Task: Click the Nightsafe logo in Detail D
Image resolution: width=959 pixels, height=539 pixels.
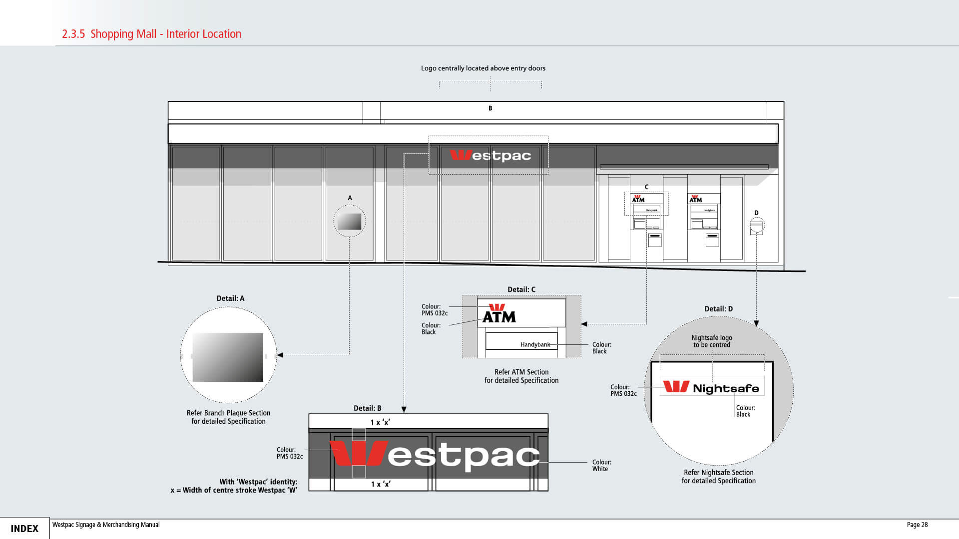Action: [x=711, y=387]
